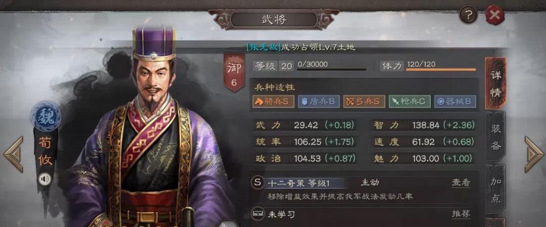Click 推荐 for the unlearned skill slot
The width and height of the screenshot is (546, 227).
click(x=461, y=214)
